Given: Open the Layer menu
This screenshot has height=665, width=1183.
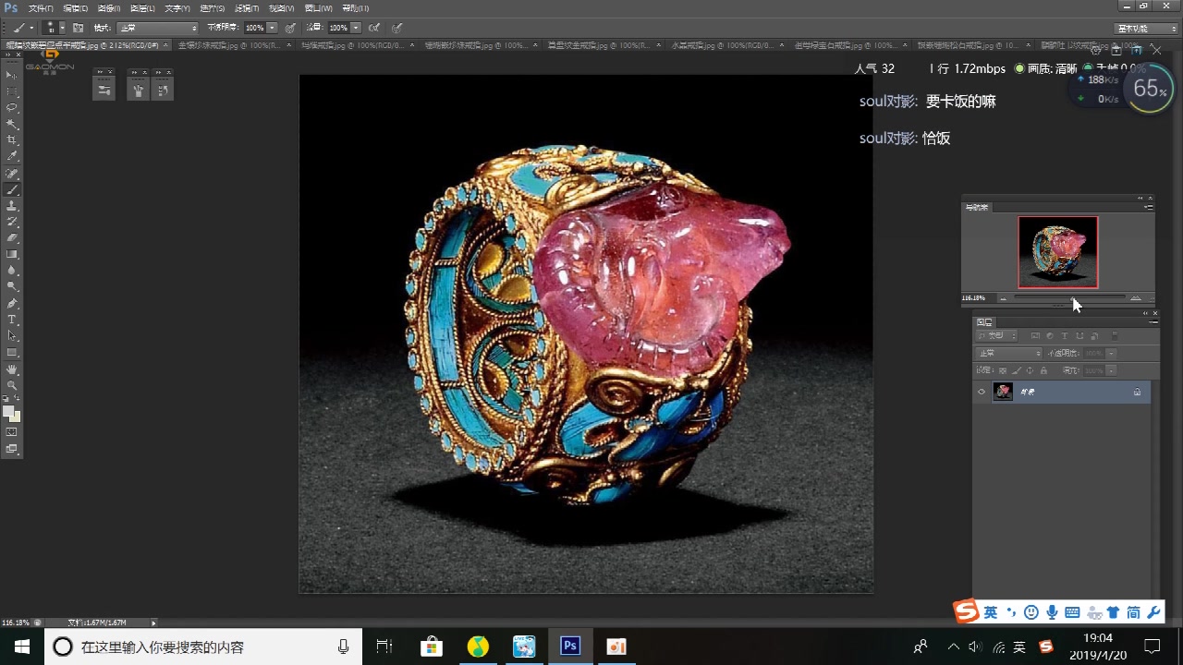Looking at the screenshot, I should (142, 8).
